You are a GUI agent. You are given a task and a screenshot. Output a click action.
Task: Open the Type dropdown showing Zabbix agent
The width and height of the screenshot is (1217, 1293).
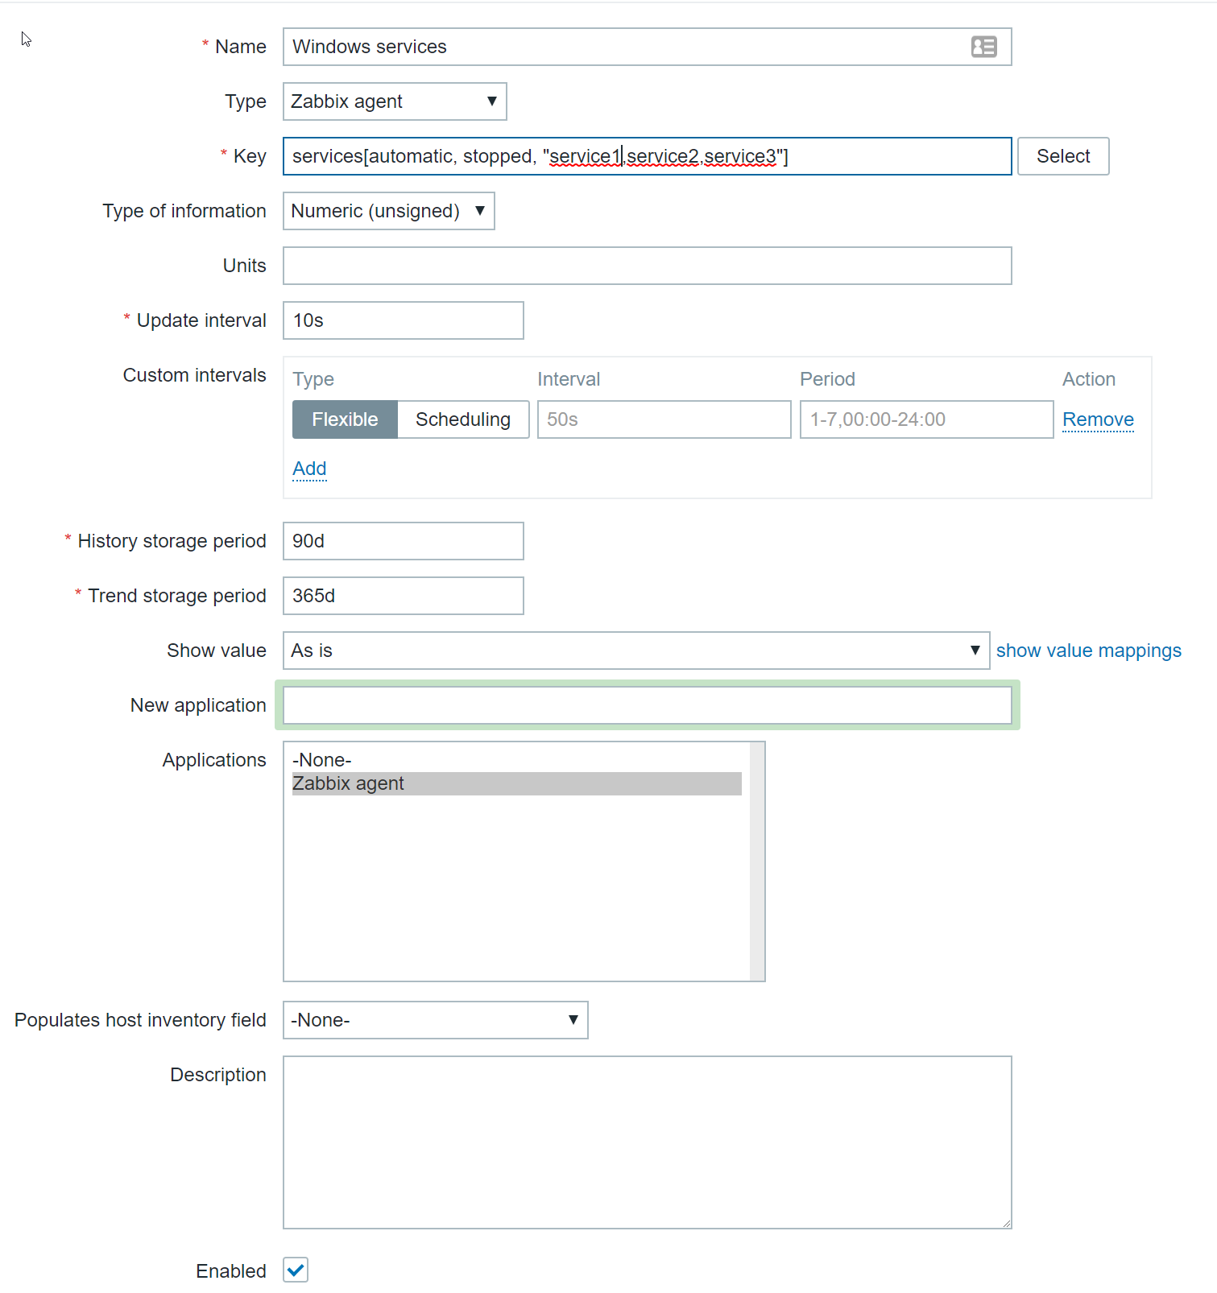395,101
